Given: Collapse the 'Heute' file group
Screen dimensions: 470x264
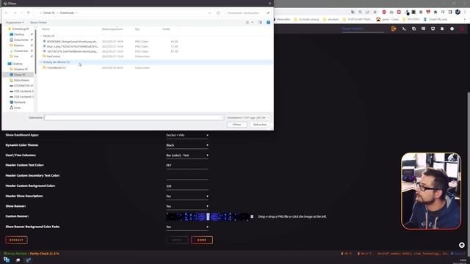Looking at the screenshot, I should click(x=41, y=36).
